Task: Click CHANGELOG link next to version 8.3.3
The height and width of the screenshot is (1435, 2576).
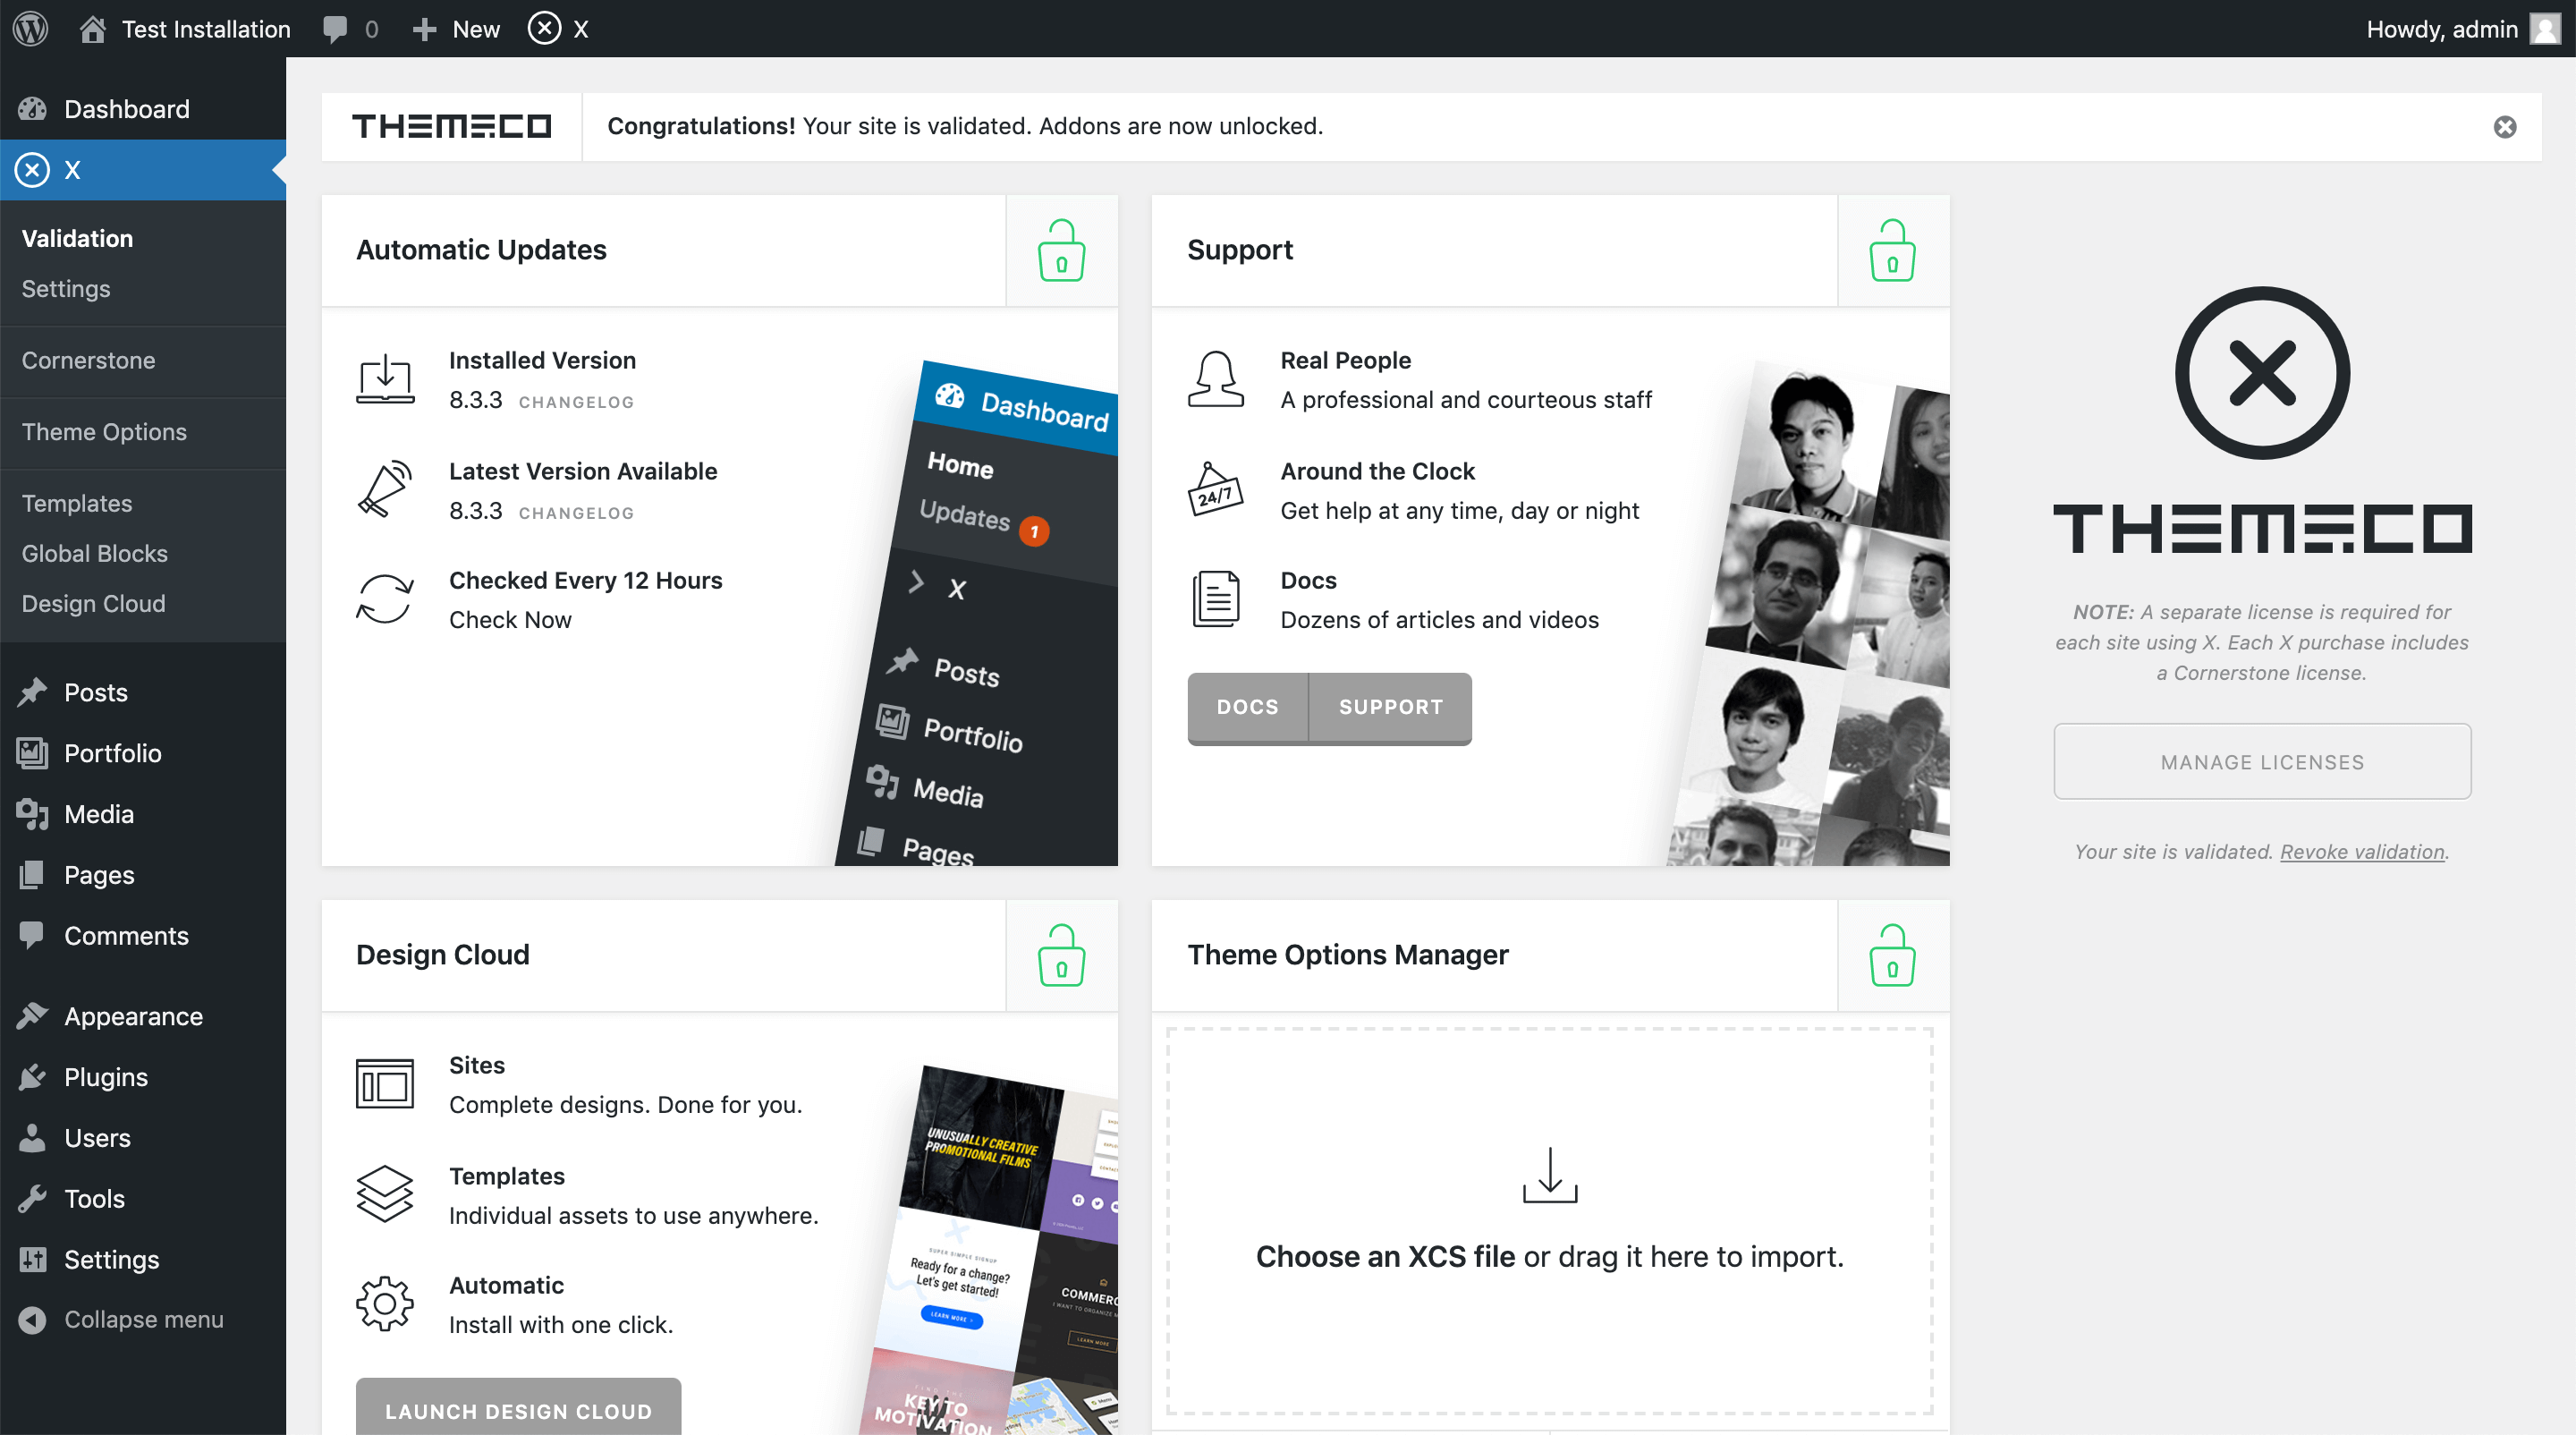Action: point(574,401)
